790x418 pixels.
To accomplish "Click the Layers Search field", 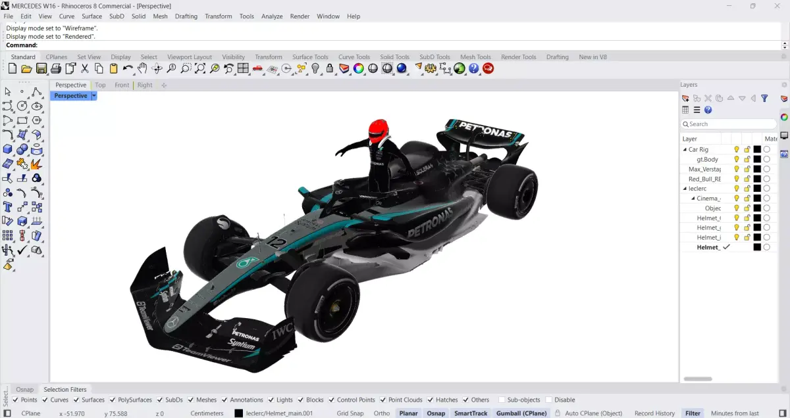I will (728, 124).
